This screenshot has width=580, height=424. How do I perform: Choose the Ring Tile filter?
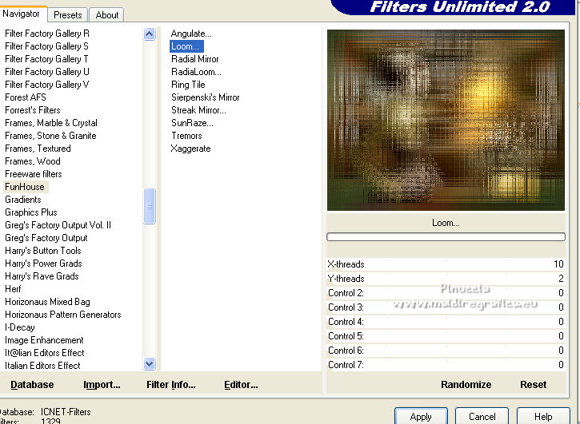[188, 85]
